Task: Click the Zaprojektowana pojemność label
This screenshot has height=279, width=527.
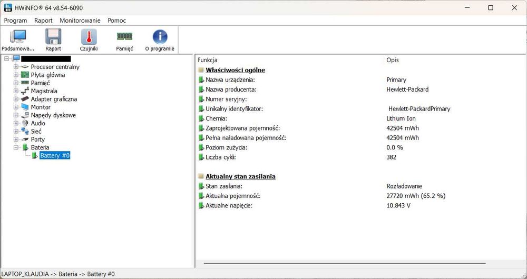Action: pyautogui.click(x=242, y=128)
